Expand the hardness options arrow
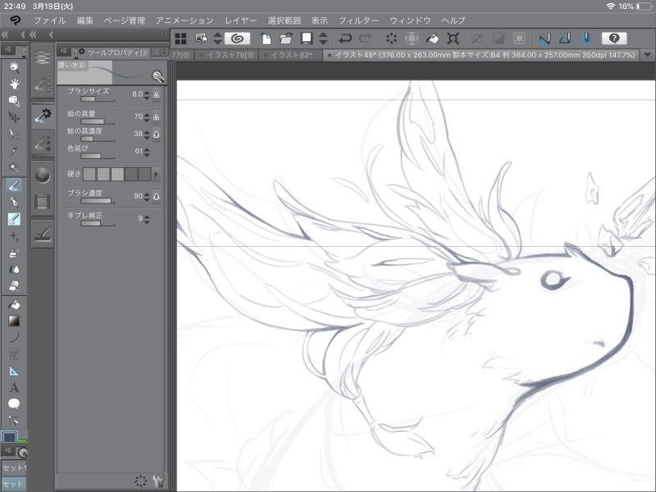This screenshot has width=656, height=492. (156, 174)
